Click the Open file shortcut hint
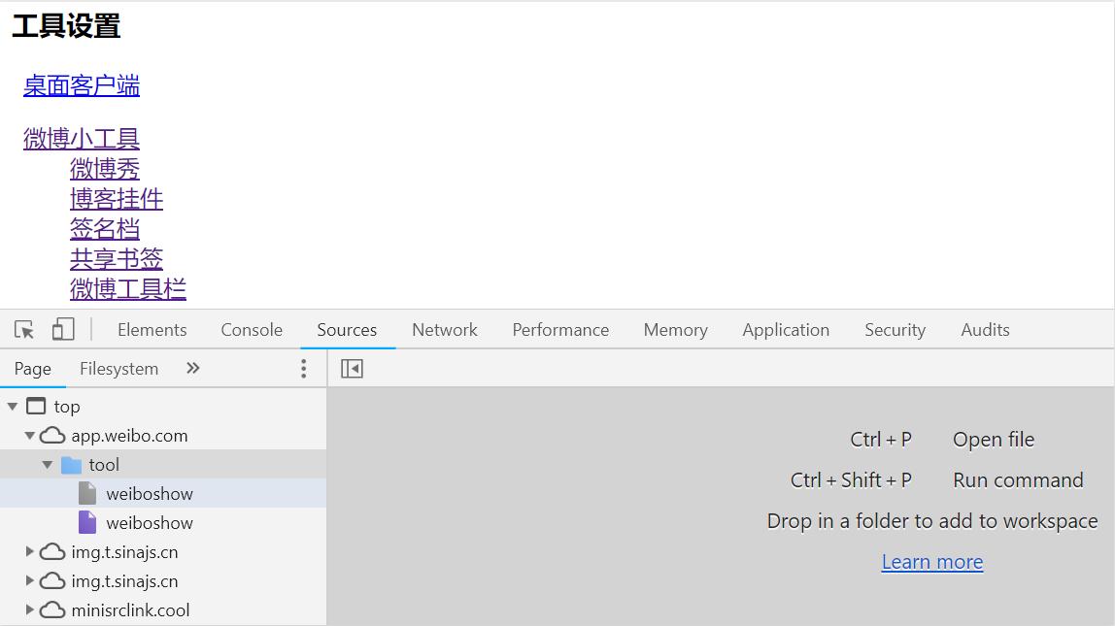The height and width of the screenshot is (626, 1115). click(x=994, y=440)
